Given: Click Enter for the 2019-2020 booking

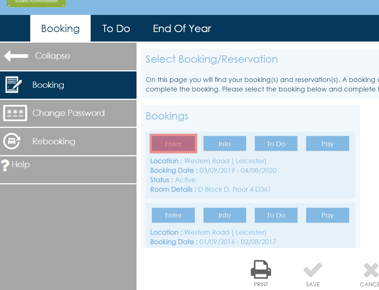Looking at the screenshot, I should pyautogui.click(x=173, y=144).
